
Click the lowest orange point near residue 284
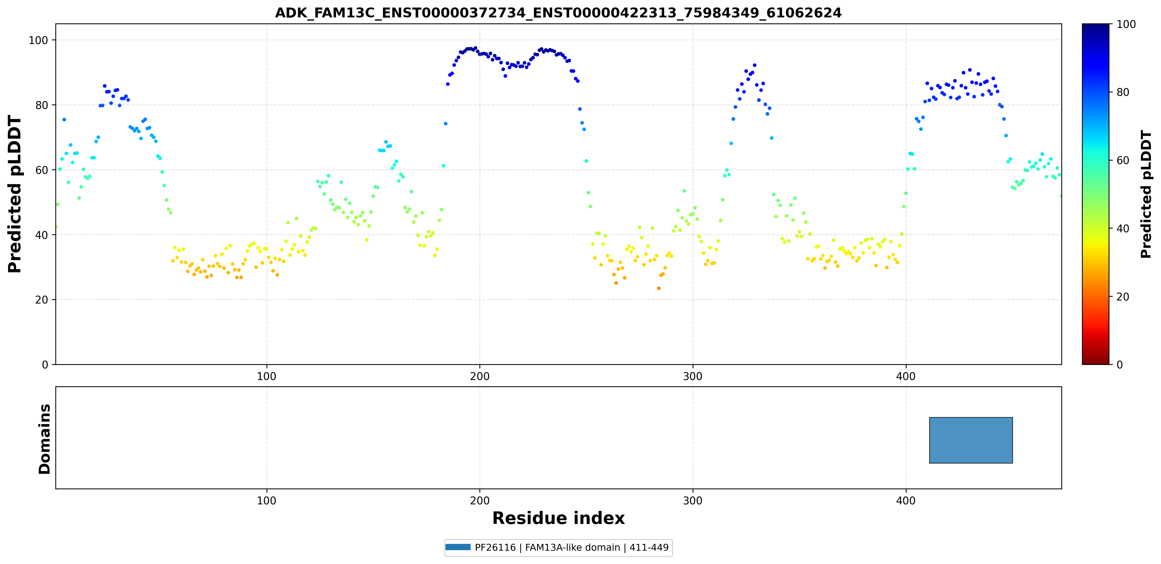click(658, 288)
